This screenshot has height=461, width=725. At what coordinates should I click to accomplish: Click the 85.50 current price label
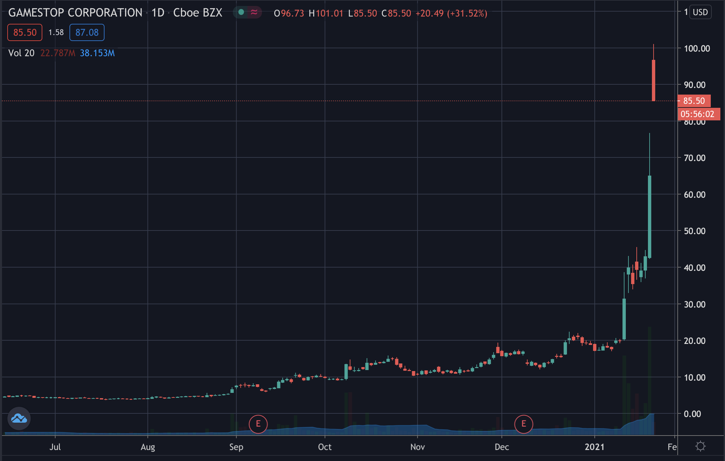pyautogui.click(x=694, y=101)
